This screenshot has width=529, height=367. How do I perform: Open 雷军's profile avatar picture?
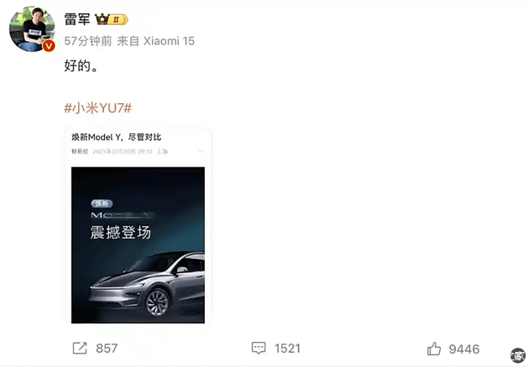click(x=32, y=28)
